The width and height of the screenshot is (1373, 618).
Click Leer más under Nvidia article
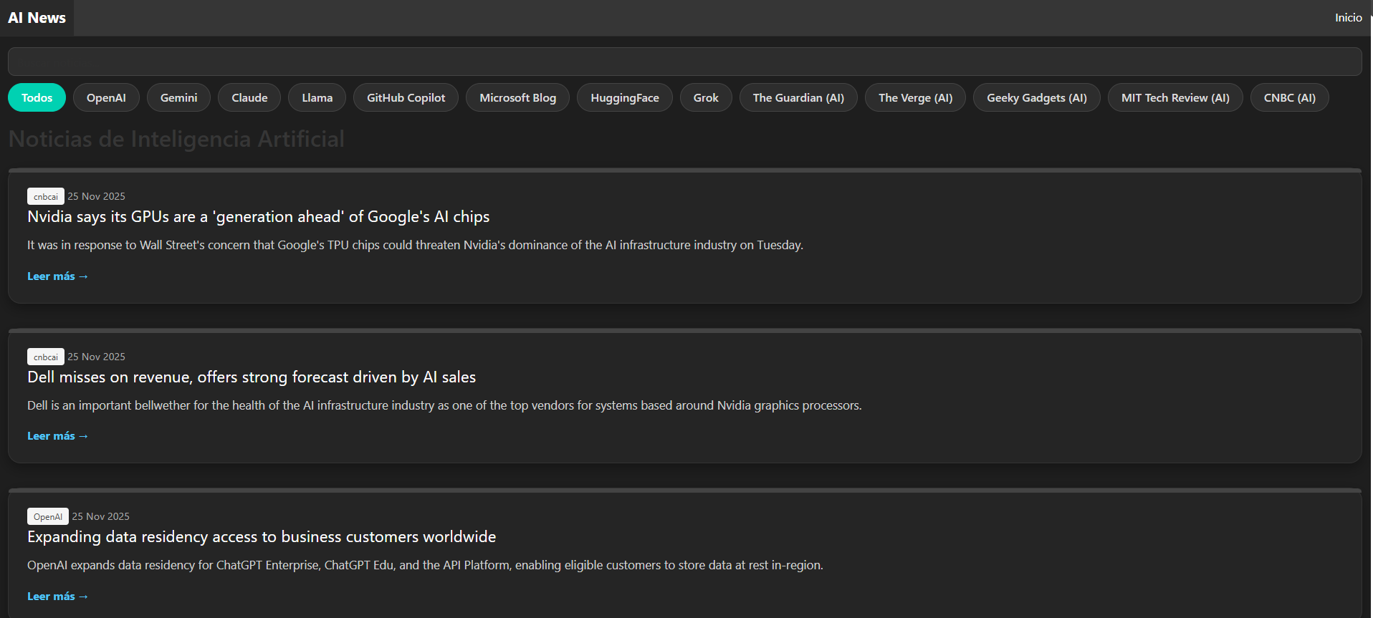tap(57, 276)
